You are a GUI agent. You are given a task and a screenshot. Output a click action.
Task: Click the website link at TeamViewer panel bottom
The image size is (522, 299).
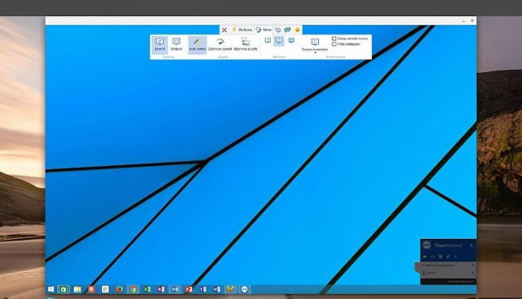(461, 281)
